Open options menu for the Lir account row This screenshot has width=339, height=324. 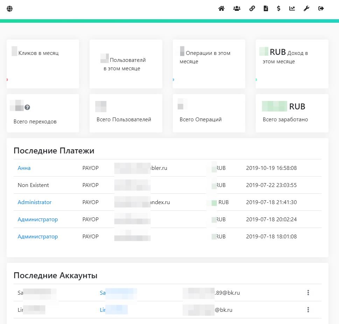coord(308,310)
